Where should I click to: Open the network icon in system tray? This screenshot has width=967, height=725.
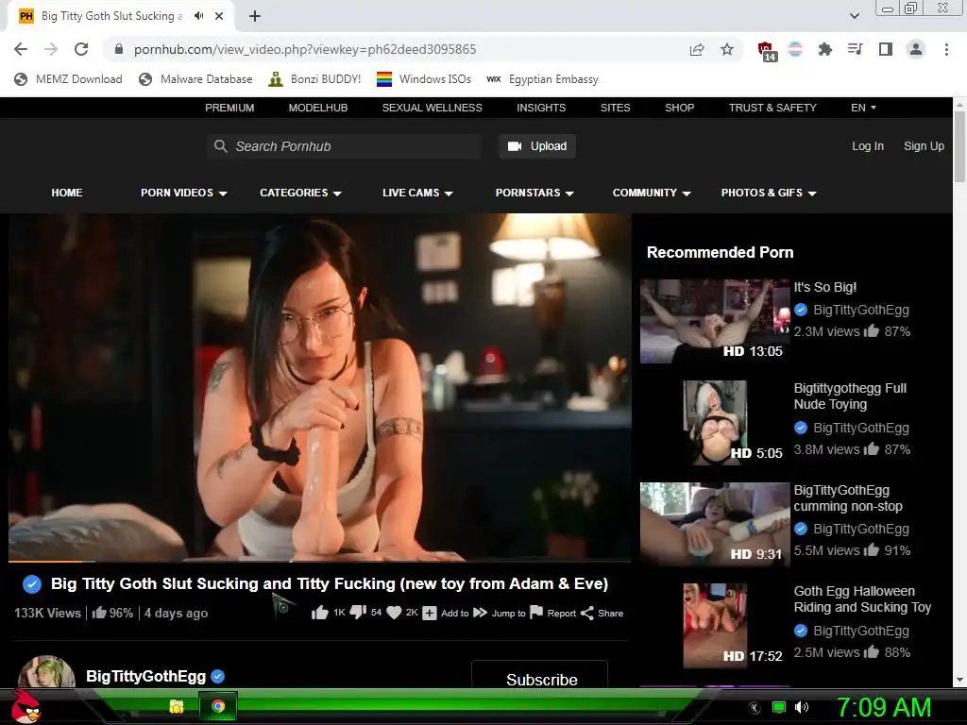pyautogui.click(x=779, y=707)
